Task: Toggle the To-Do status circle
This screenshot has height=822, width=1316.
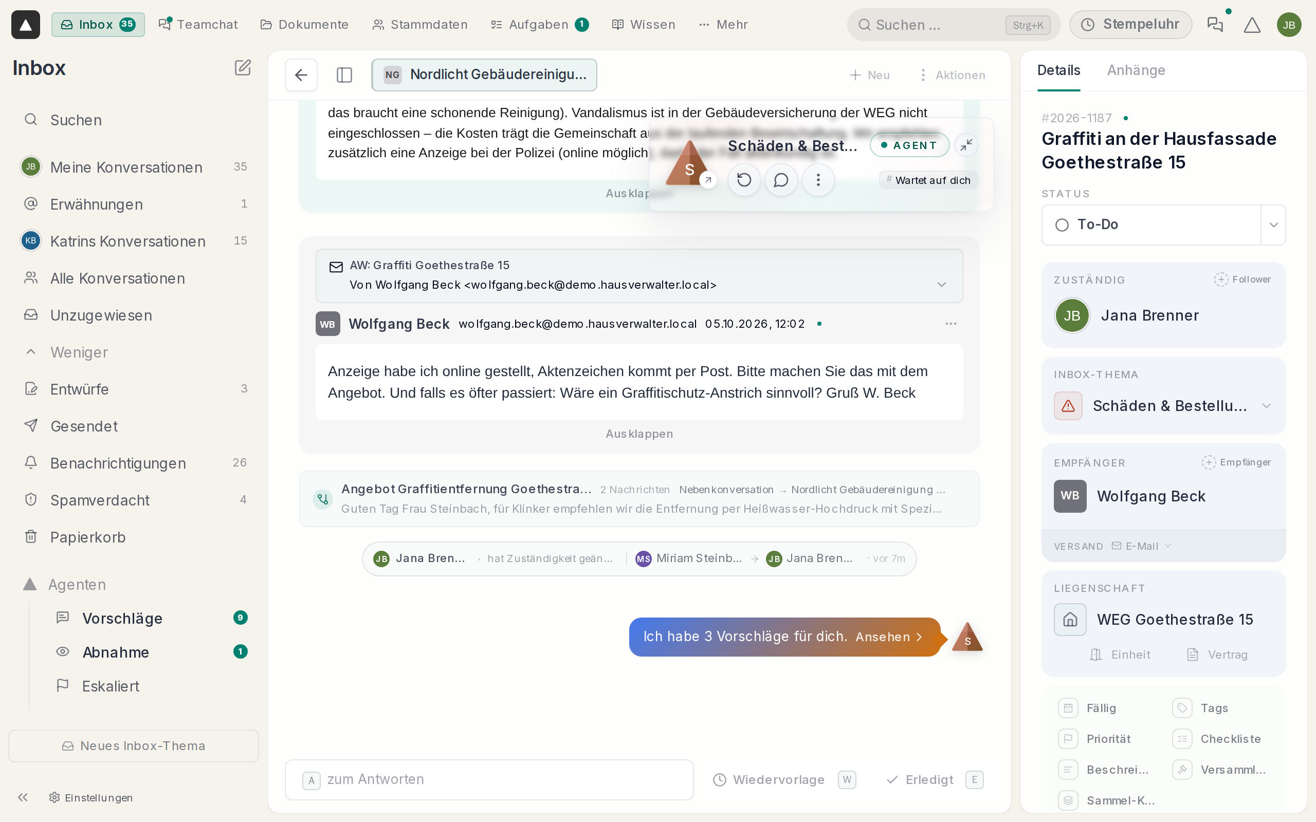Action: coord(1062,225)
